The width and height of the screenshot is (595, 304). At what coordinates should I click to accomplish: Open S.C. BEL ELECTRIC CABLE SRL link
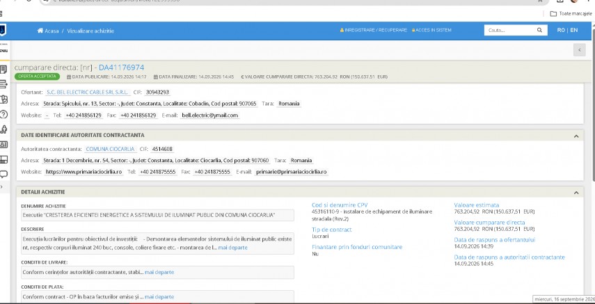click(x=87, y=93)
